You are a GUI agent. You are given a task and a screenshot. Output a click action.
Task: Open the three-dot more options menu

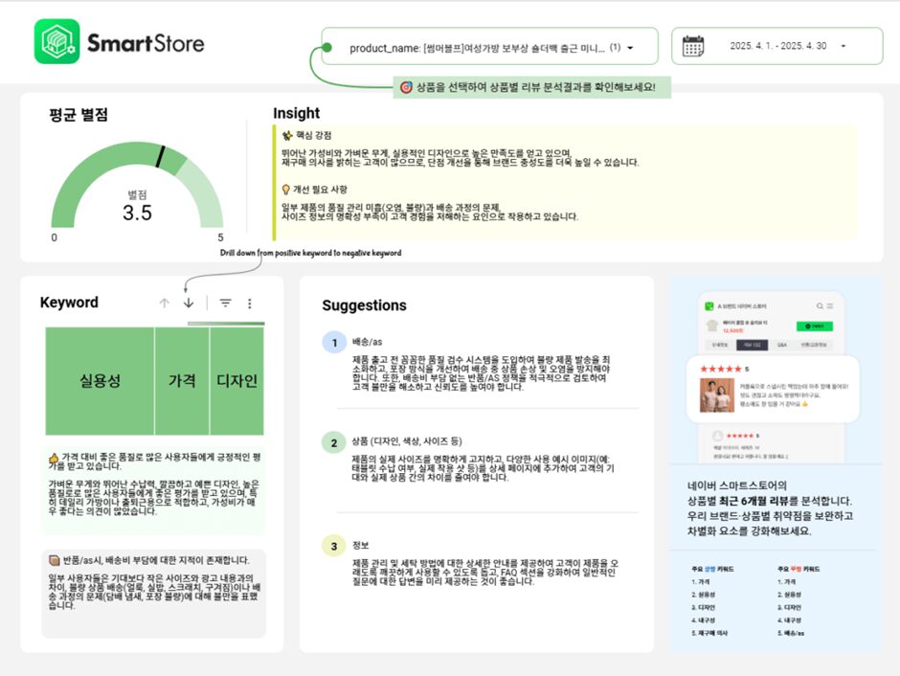coord(250,303)
